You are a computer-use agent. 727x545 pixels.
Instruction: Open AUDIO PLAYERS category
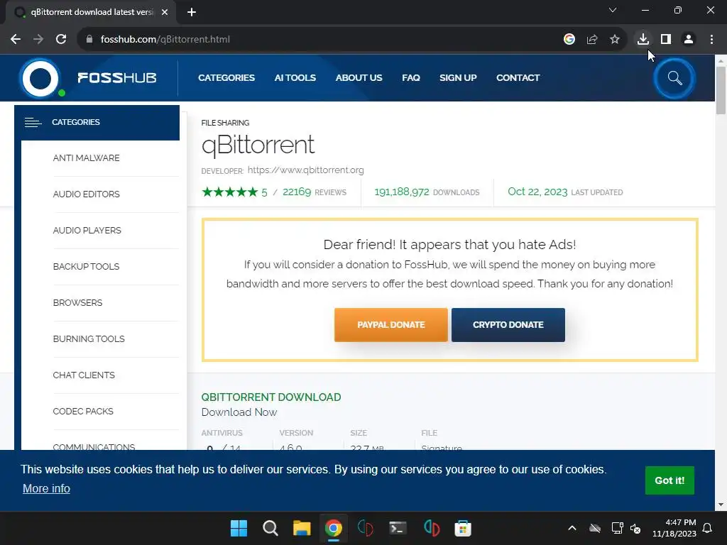pyautogui.click(x=87, y=231)
